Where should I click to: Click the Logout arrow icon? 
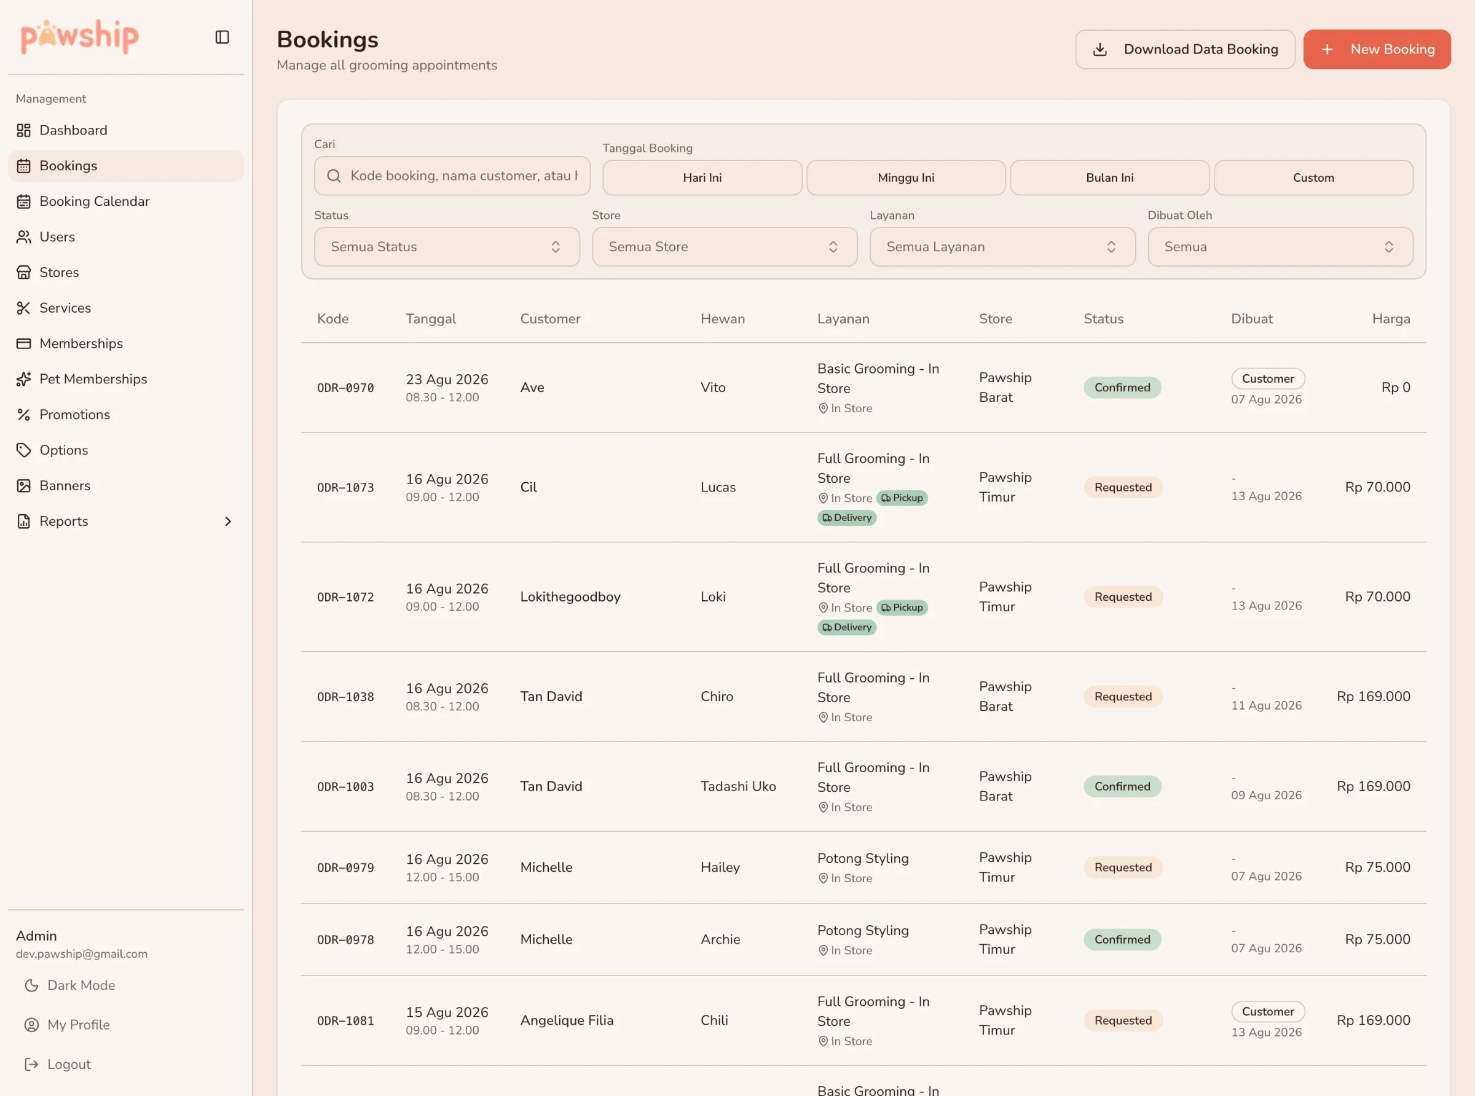[31, 1064]
